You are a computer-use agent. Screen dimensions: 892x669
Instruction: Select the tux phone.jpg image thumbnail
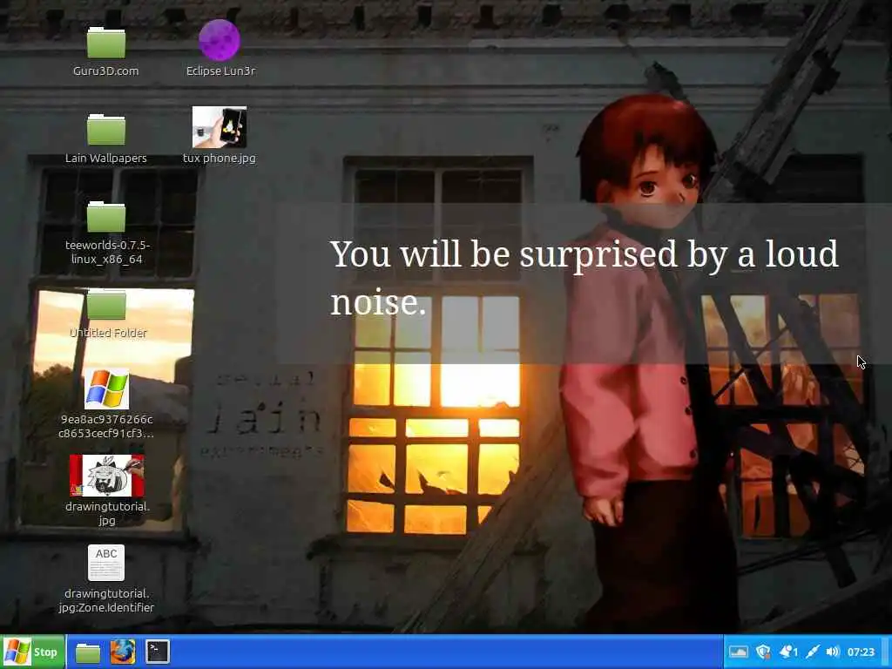pyautogui.click(x=220, y=127)
